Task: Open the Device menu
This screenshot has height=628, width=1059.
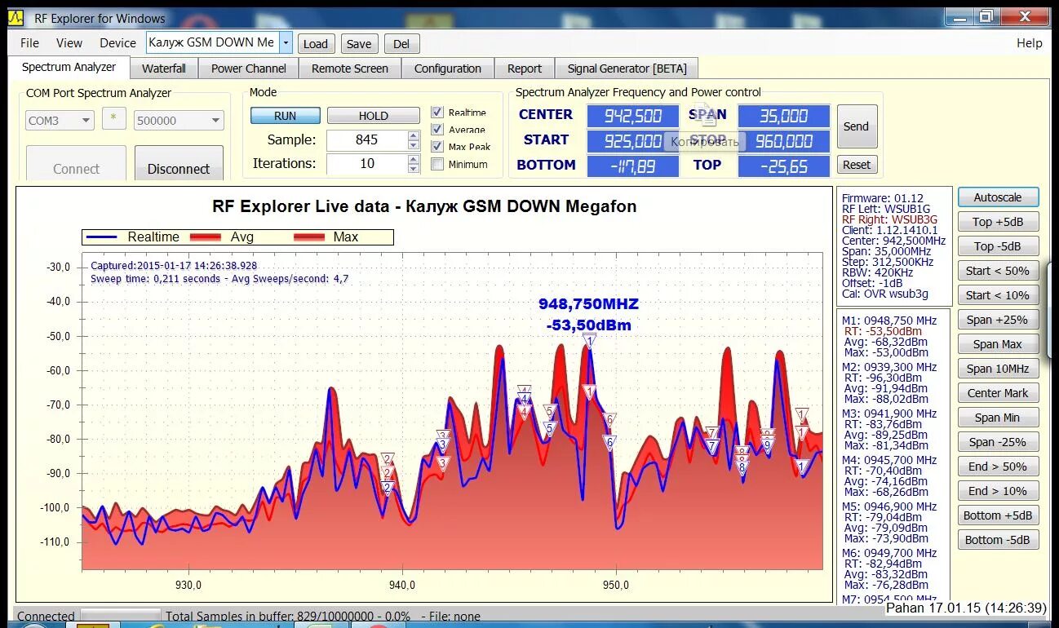Action: [117, 42]
